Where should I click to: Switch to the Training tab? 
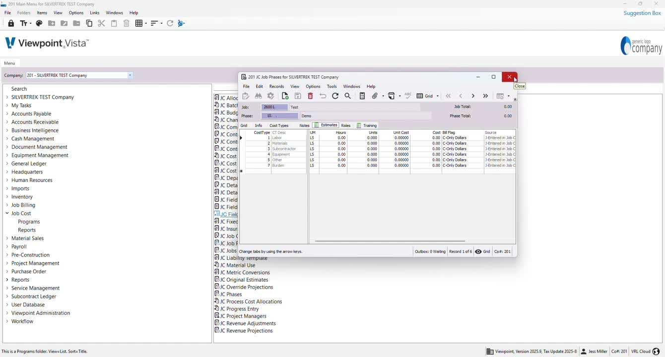pos(367,125)
